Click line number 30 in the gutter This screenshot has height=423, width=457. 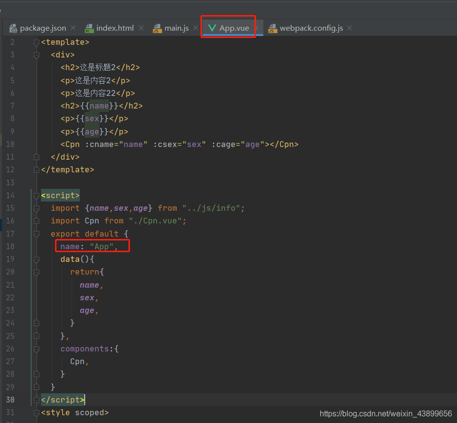click(x=10, y=400)
